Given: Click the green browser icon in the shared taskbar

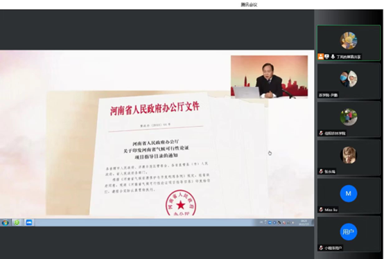Looking at the screenshot, I should 17,222.
